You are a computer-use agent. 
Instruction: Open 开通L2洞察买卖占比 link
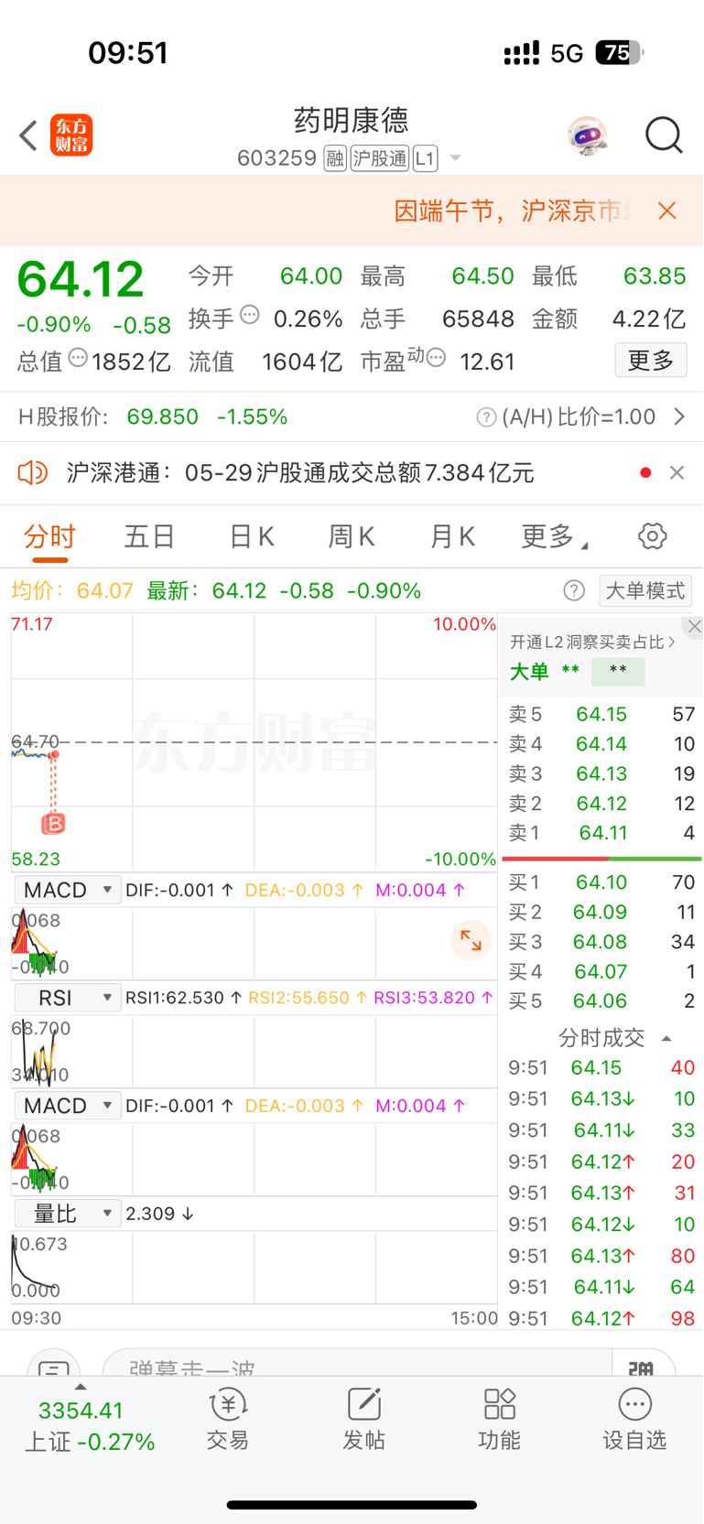click(592, 643)
